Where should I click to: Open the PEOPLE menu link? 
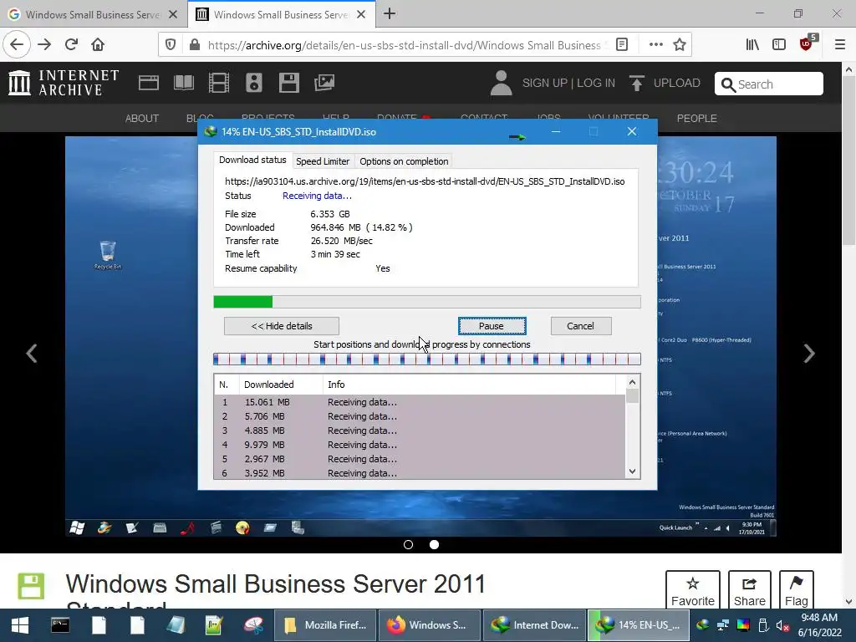696,118
